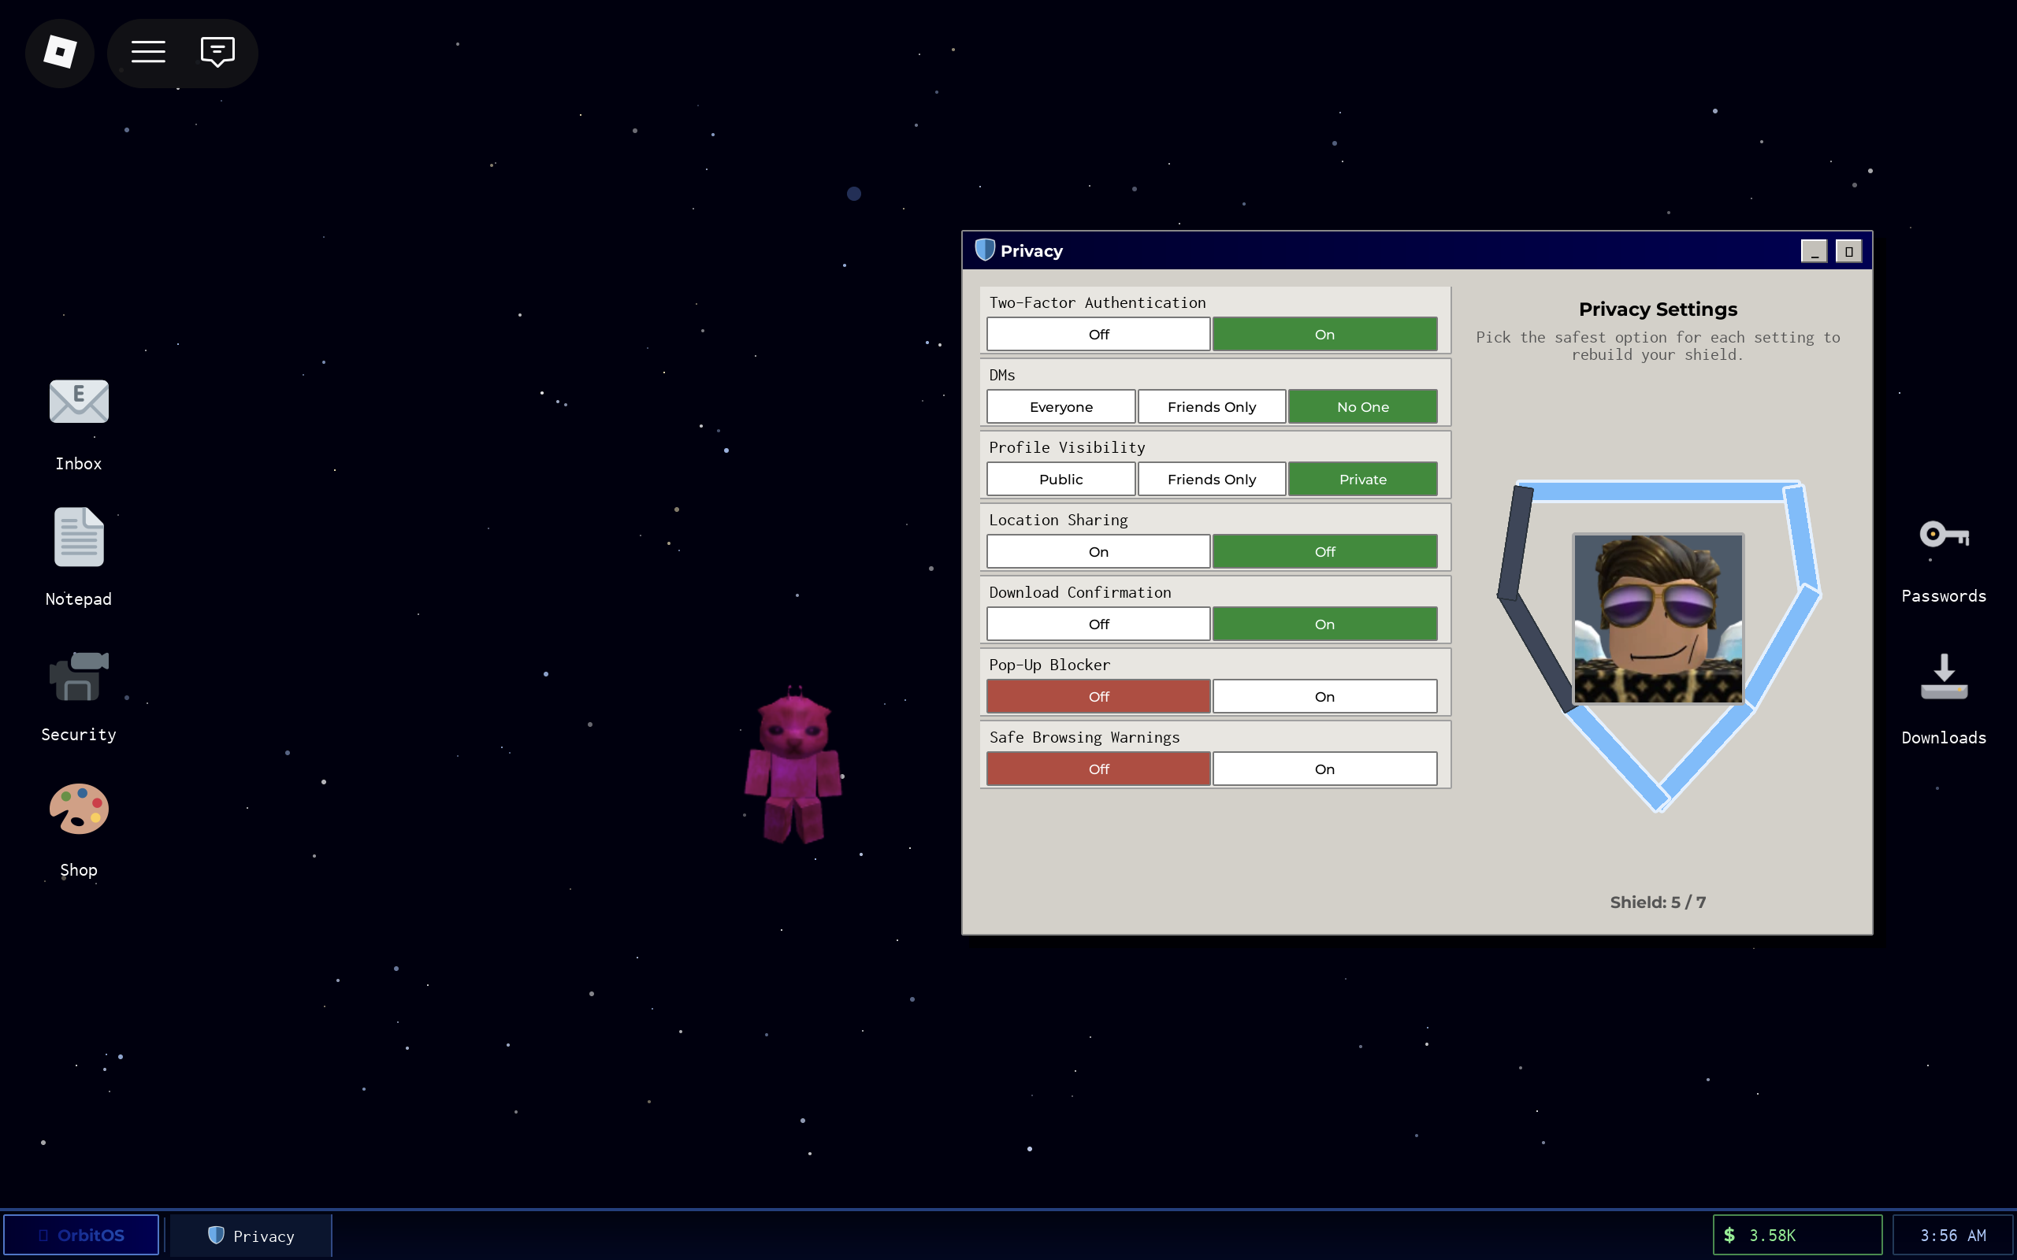This screenshot has width=2017, height=1260.
Task: Set Two-Factor Authentication to Off
Action: pos(1098,334)
